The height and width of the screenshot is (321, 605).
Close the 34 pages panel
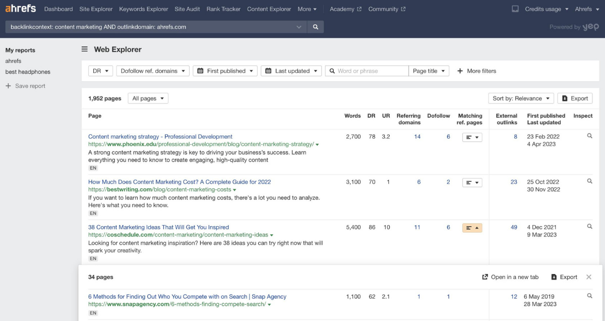click(x=589, y=277)
